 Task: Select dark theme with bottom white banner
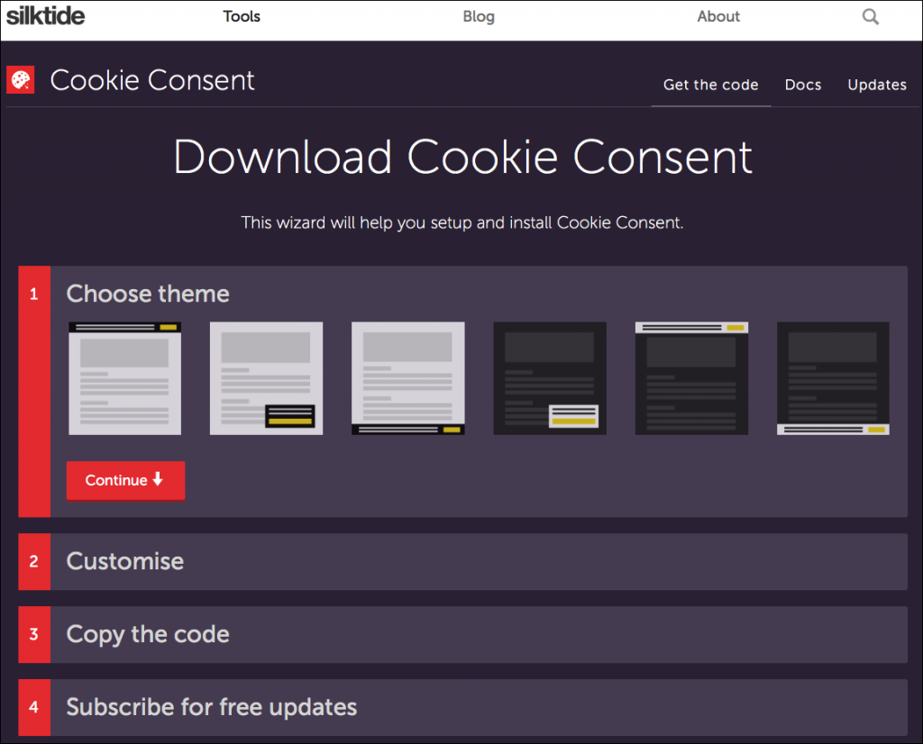[x=833, y=378]
